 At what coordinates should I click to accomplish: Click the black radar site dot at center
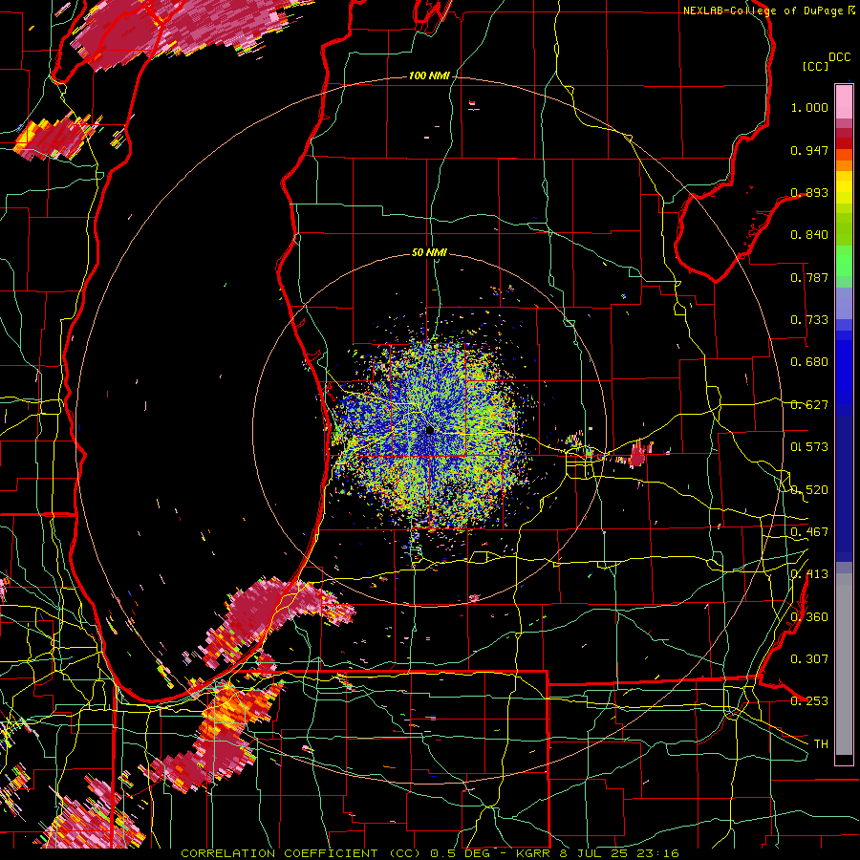click(x=430, y=431)
